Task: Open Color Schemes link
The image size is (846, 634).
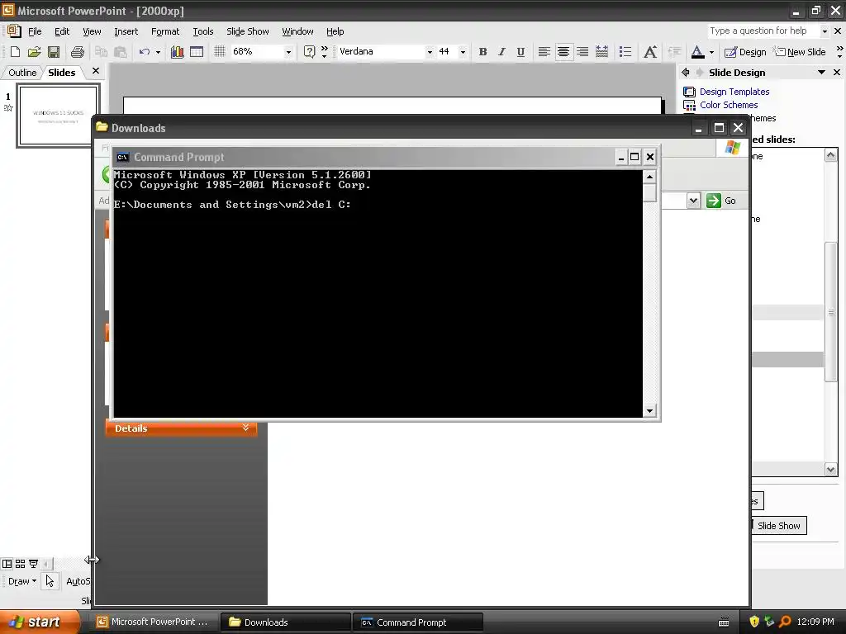Action: 729,105
